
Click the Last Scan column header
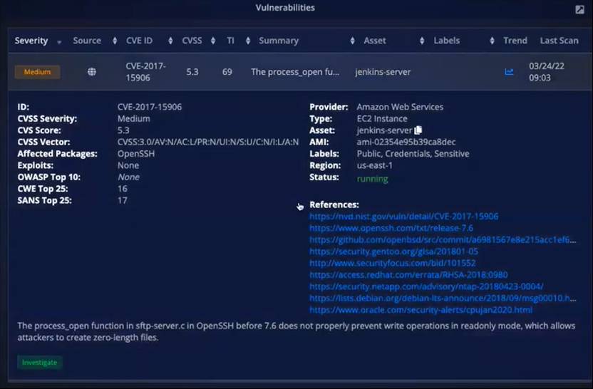click(x=558, y=41)
